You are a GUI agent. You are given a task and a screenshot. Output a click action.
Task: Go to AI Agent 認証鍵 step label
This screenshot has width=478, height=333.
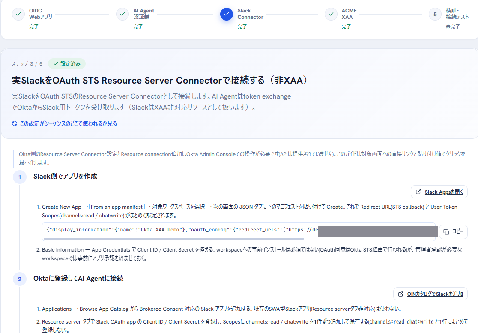[x=143, y=14]
